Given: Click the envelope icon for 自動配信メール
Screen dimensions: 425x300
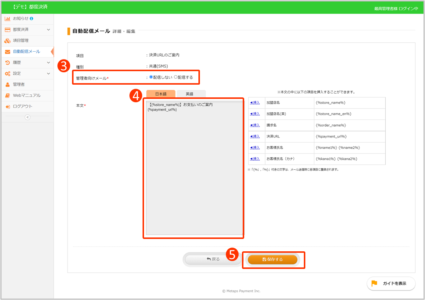Looking at the screenshot, I should (x=8, y=52).
